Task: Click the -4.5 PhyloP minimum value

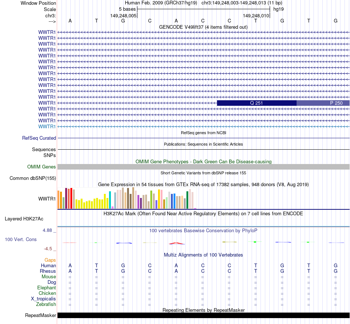Action: (48, 249)
